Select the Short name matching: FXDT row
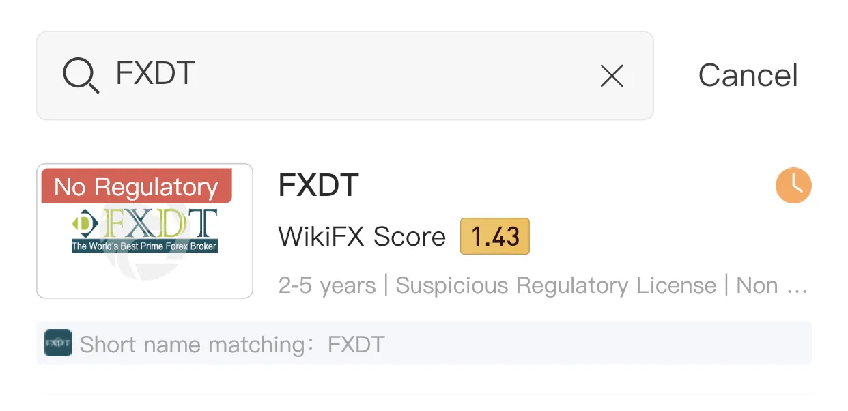Screen dimensions: 848x411 [424, 343]
